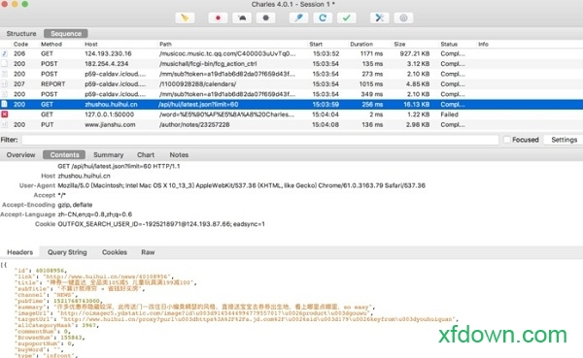Select the Query String sub-tab
The image size is (583, 358).
67,252
